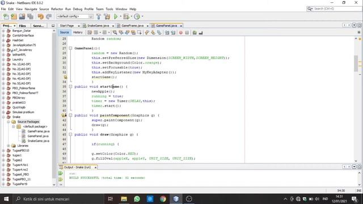Viewport: 363px width, 204px height.
Task: Click the Last Edit icon in editor toolbar
Action: 90,33
